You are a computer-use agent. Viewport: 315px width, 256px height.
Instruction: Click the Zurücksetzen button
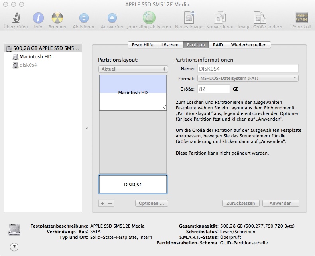point(241,203)
